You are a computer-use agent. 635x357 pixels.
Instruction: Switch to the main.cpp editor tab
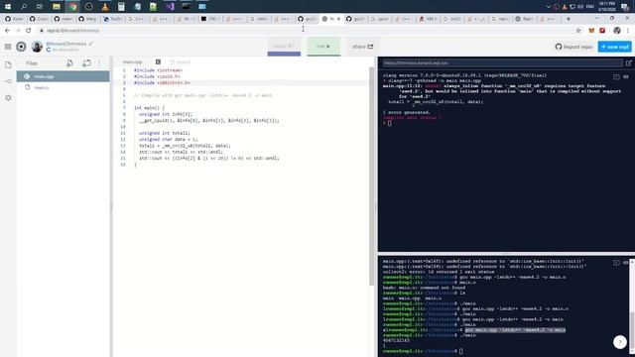pyautogui.click(x=132, y=61)
